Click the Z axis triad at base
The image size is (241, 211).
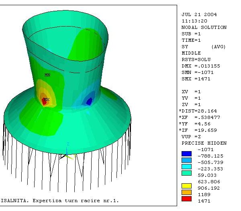(x=68, y=144)
